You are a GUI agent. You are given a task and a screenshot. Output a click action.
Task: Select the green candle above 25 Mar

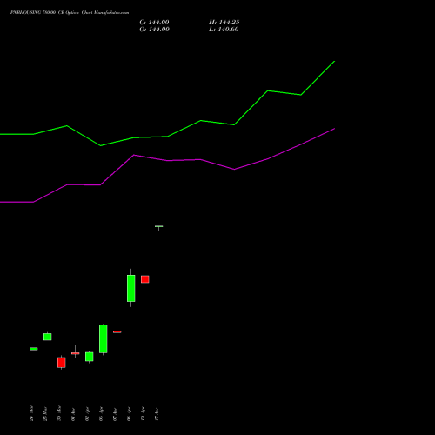[48, 337]
